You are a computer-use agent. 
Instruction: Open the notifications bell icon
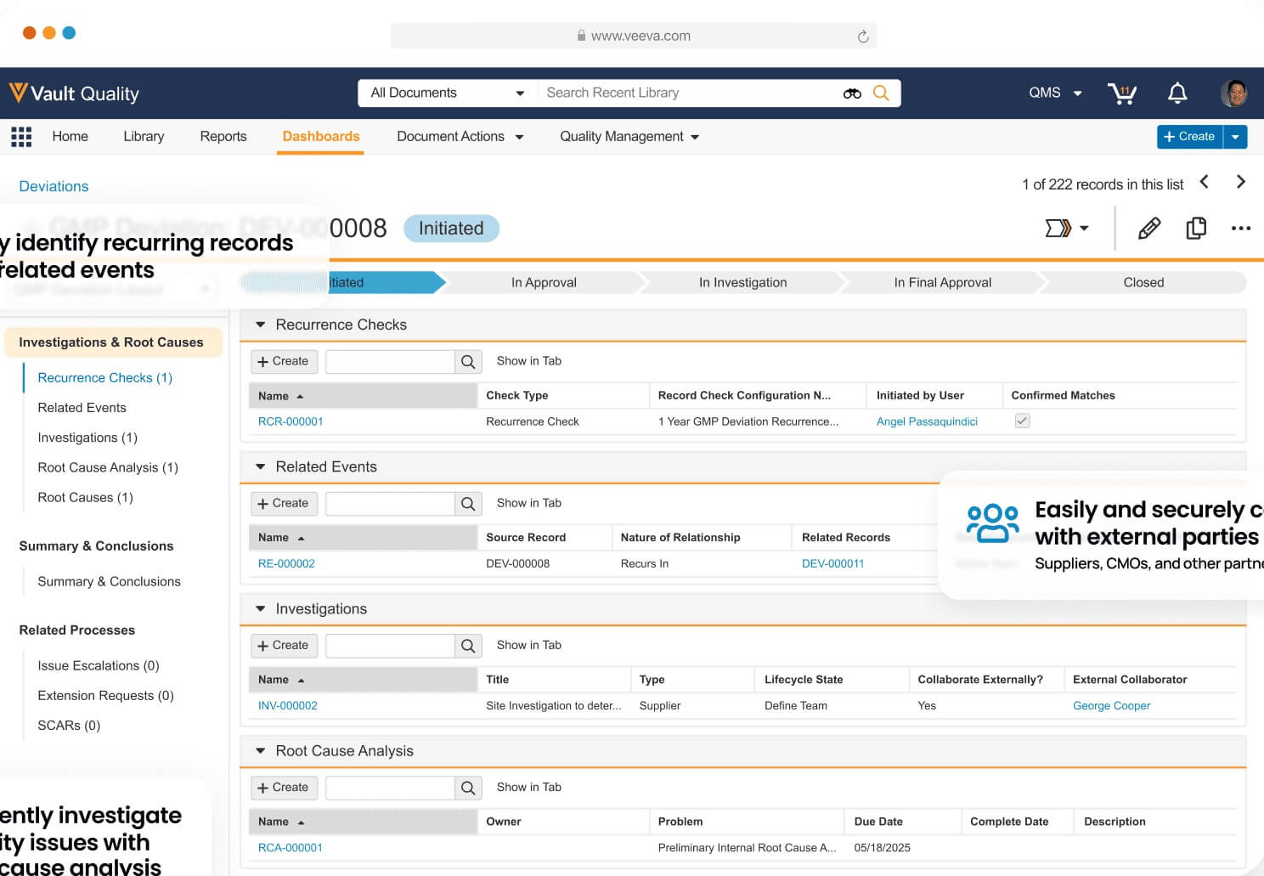(x=1177, y=93)
